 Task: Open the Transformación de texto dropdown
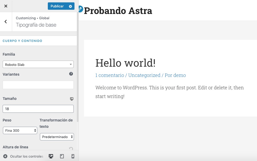[57, 136]
